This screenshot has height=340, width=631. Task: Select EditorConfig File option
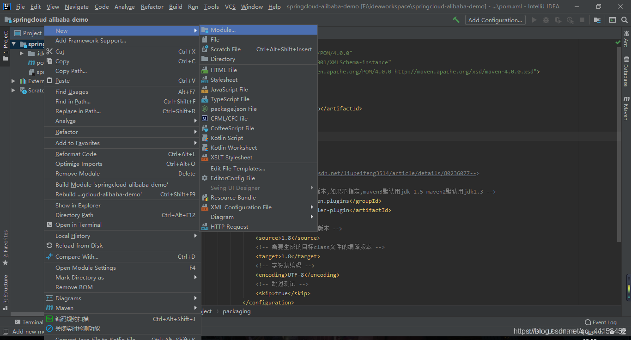click(258, 178)
